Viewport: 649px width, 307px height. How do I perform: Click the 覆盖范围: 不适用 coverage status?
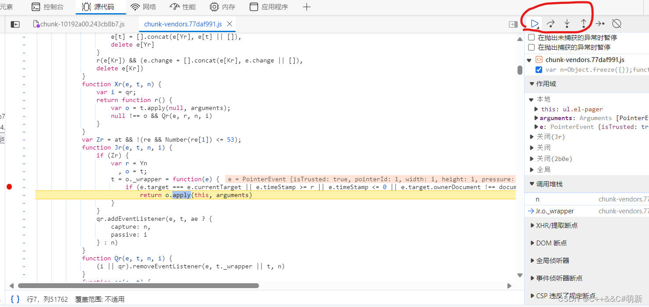(100, 299)
